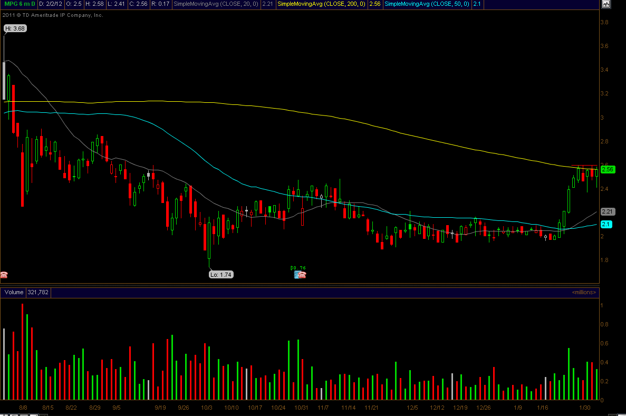
Task: Click the 0.4 volume axis label
Action: pos(604,362)
